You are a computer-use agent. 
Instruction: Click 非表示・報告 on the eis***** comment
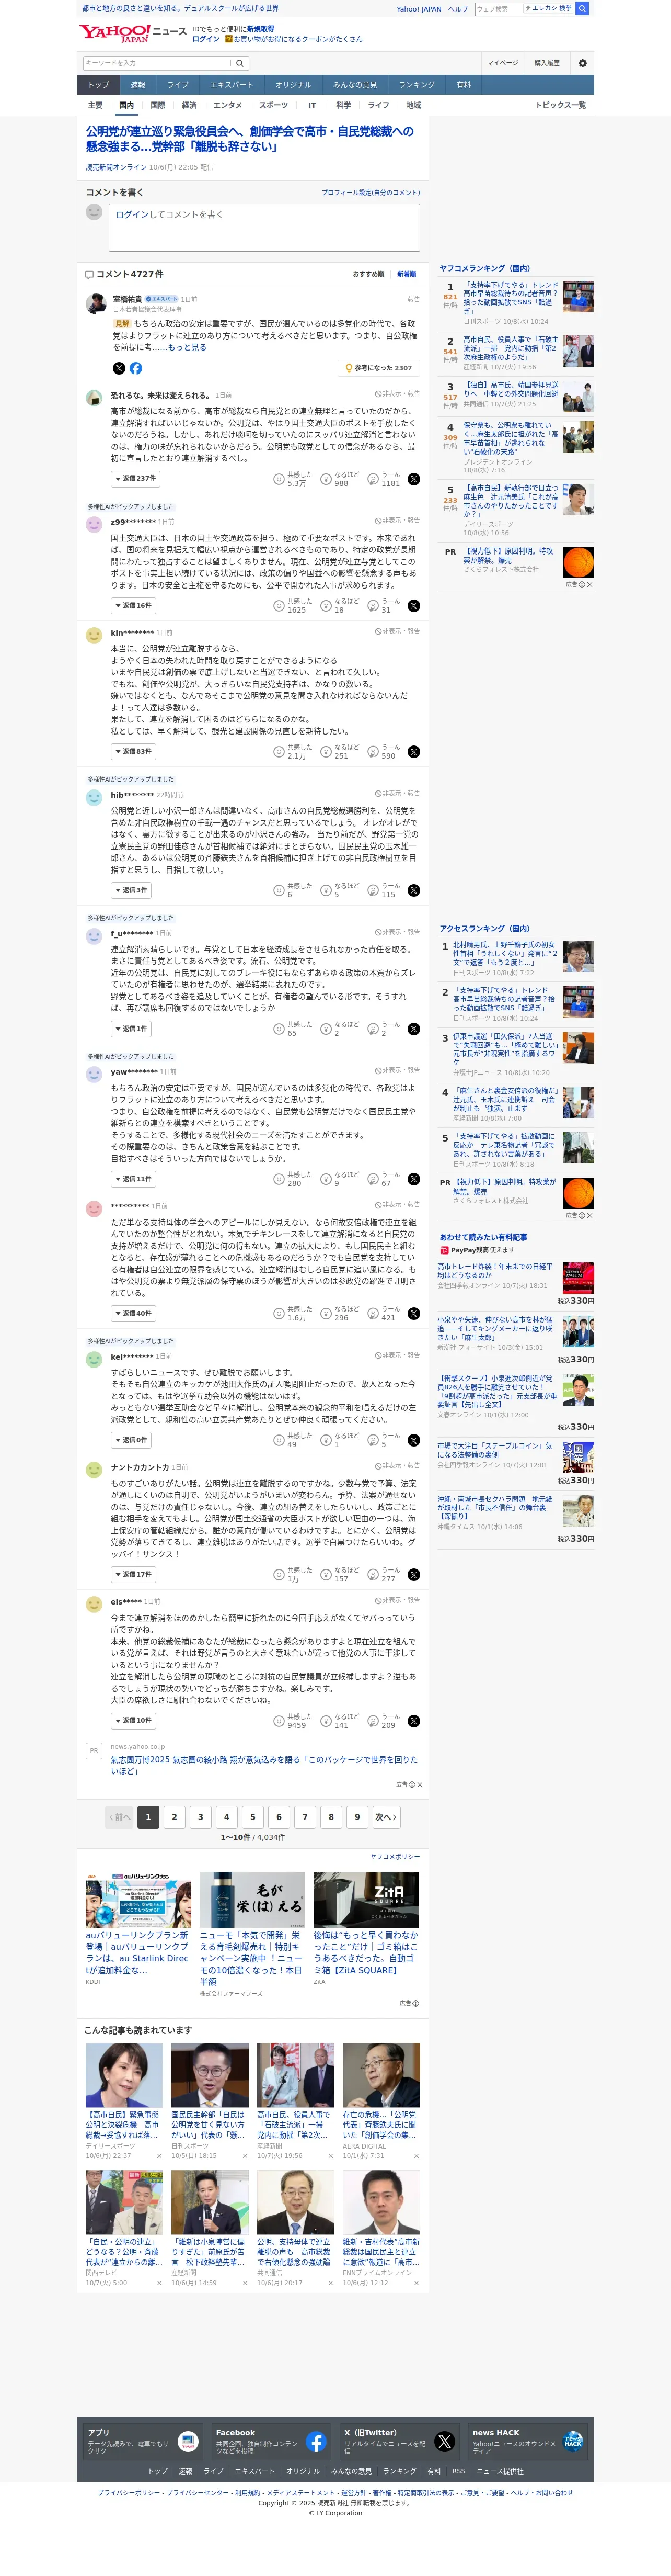tap(397, 1601)
